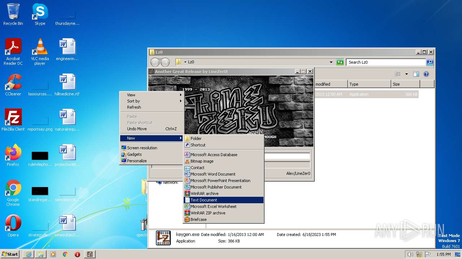Screen dimensions: 462x259
Task: Click the taskbar clock showing 1:55 PM
Action: tap(443, 254)
